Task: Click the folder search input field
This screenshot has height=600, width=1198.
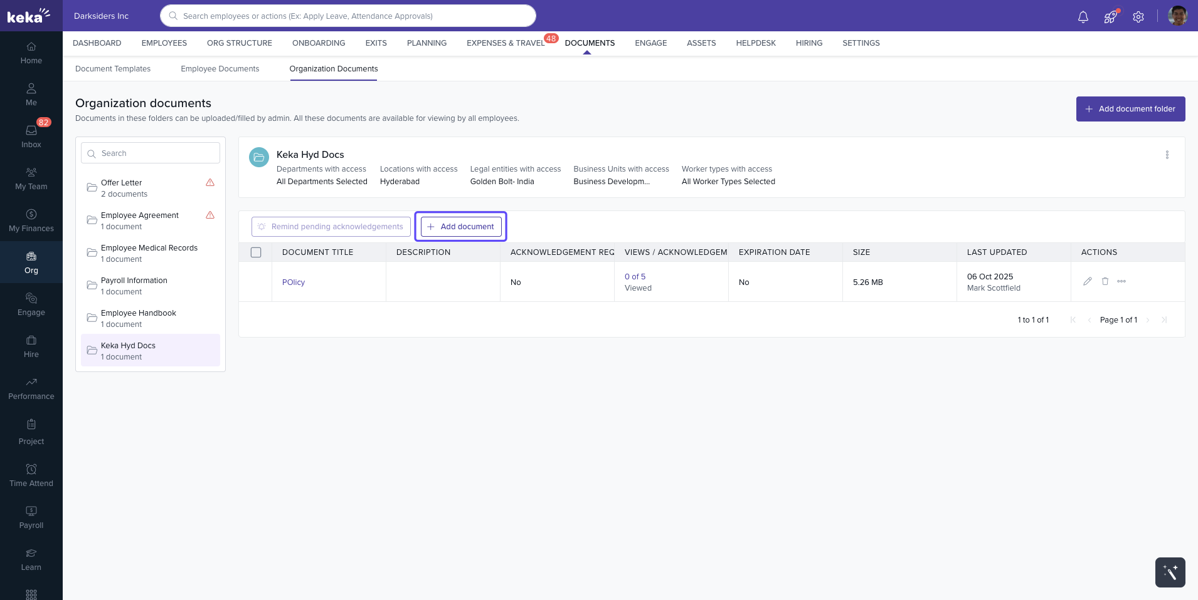Action: pos(157,153)
